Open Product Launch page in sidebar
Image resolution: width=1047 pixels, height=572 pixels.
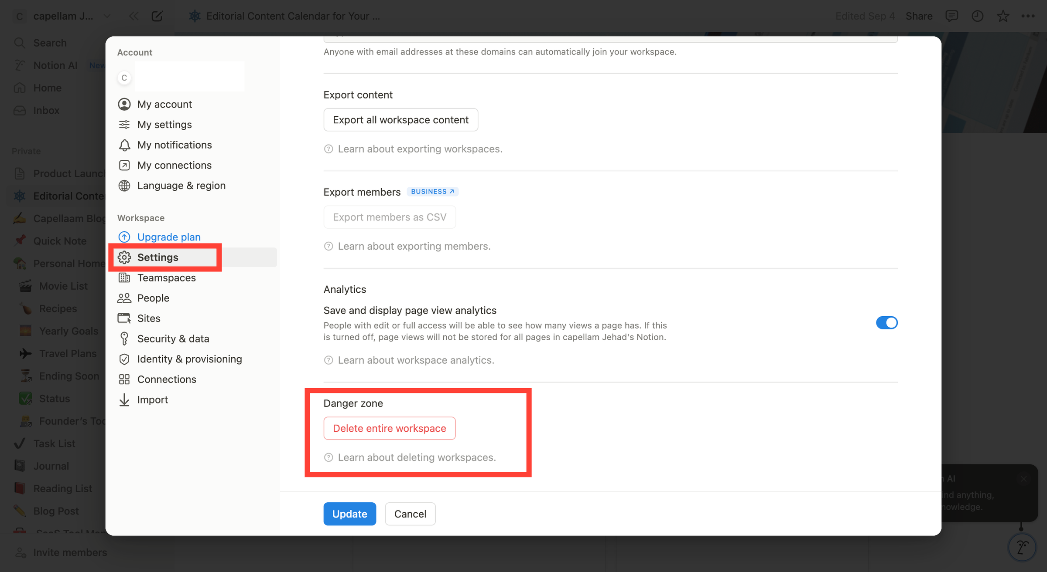68,174
